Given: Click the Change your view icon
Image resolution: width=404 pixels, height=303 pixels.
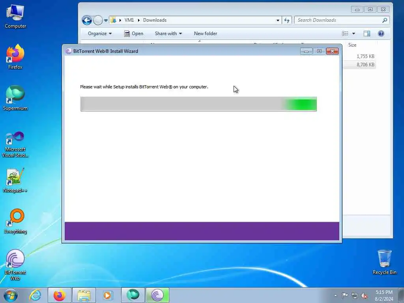Looking at the screenshot, I should (x=345, y=34).
